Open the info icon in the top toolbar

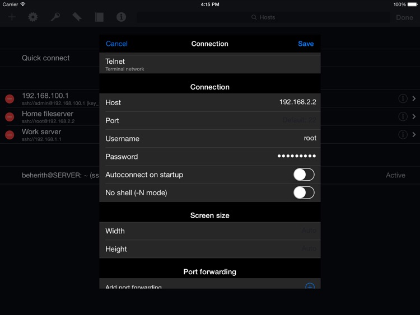(x=122, y=17)
